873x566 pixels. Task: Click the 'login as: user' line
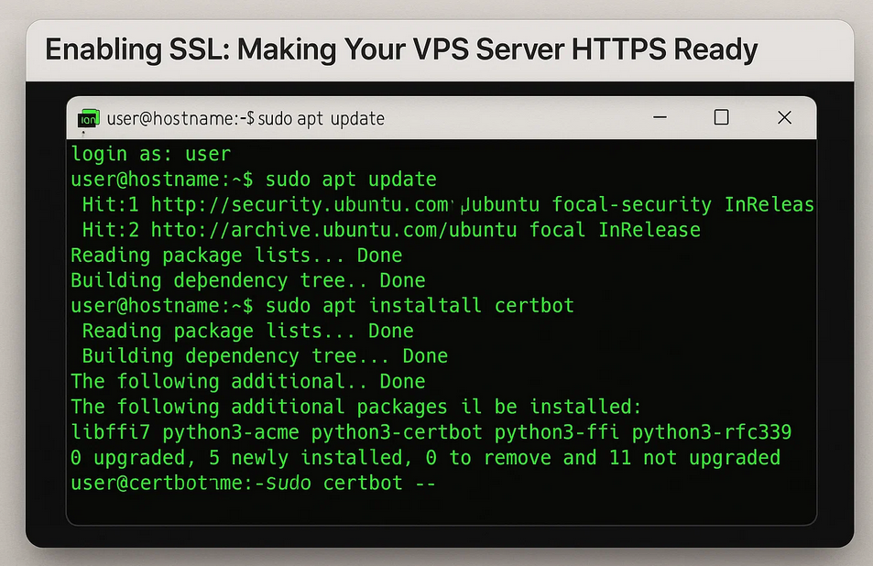tap(150, 154)
